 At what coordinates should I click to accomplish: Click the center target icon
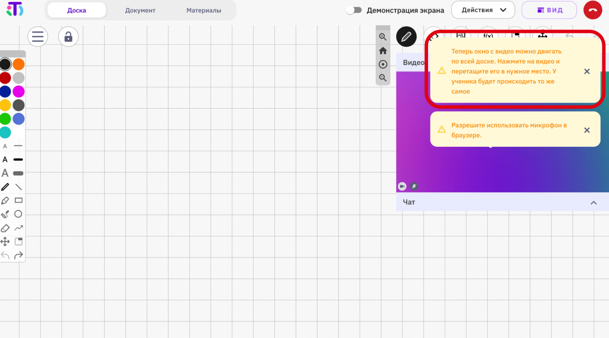point(383,64)
